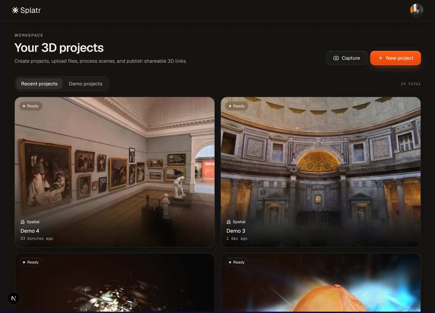
Task: Open the Demo 4 museum gallery thumbnail
Action: (115, 172)
